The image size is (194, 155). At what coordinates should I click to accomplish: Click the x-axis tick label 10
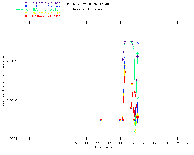(x=75, y=143)
